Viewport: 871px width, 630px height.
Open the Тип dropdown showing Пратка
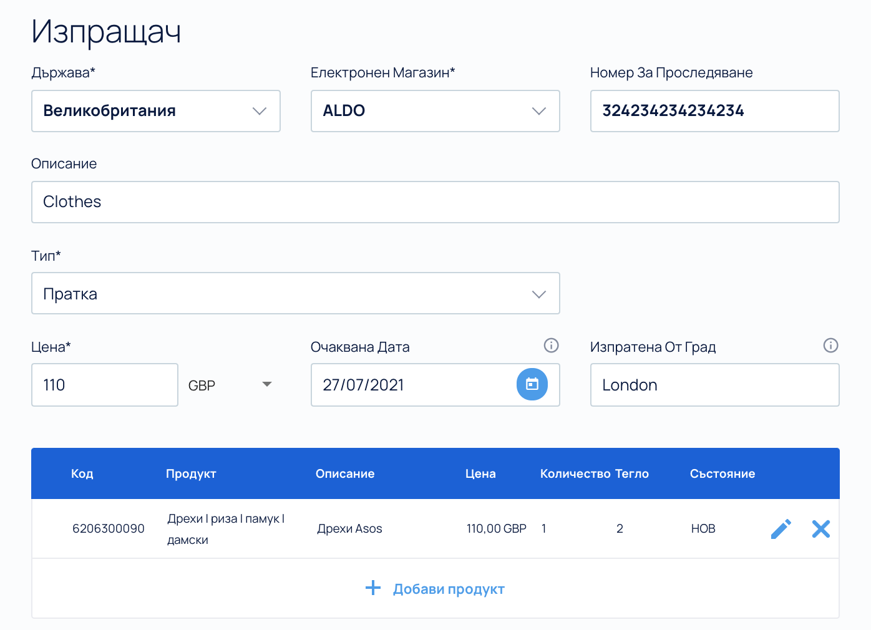click(x=295, y=294)
